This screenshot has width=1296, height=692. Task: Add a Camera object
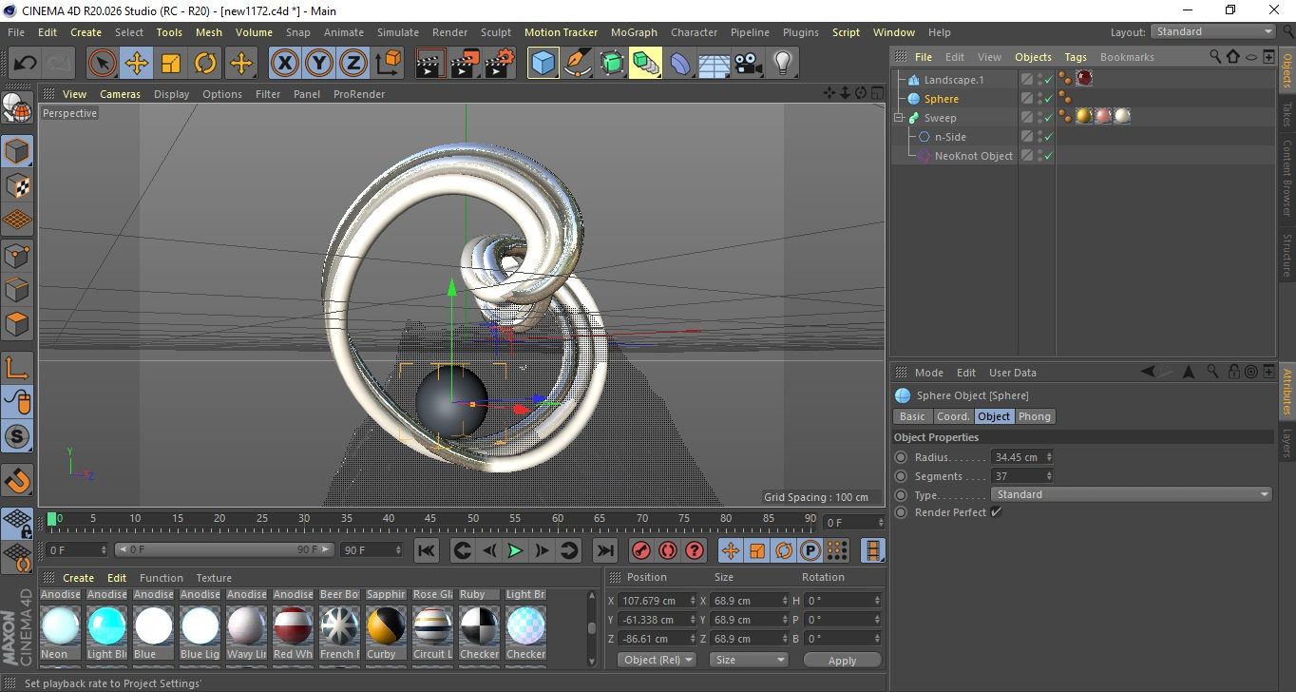pos(749,64)
